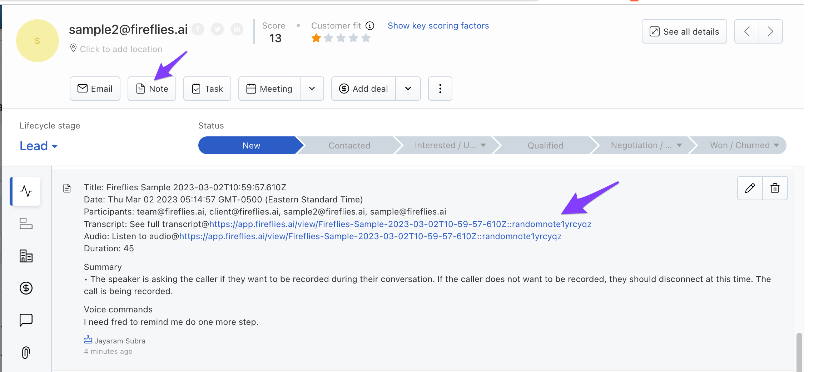Click the first customer fit star
This screenshot has height=372, width=819.
[x=316, y=38]
